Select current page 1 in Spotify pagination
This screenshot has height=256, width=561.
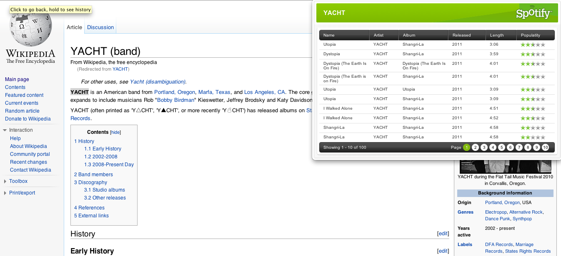pyautogui.click(x=466, y=148)
